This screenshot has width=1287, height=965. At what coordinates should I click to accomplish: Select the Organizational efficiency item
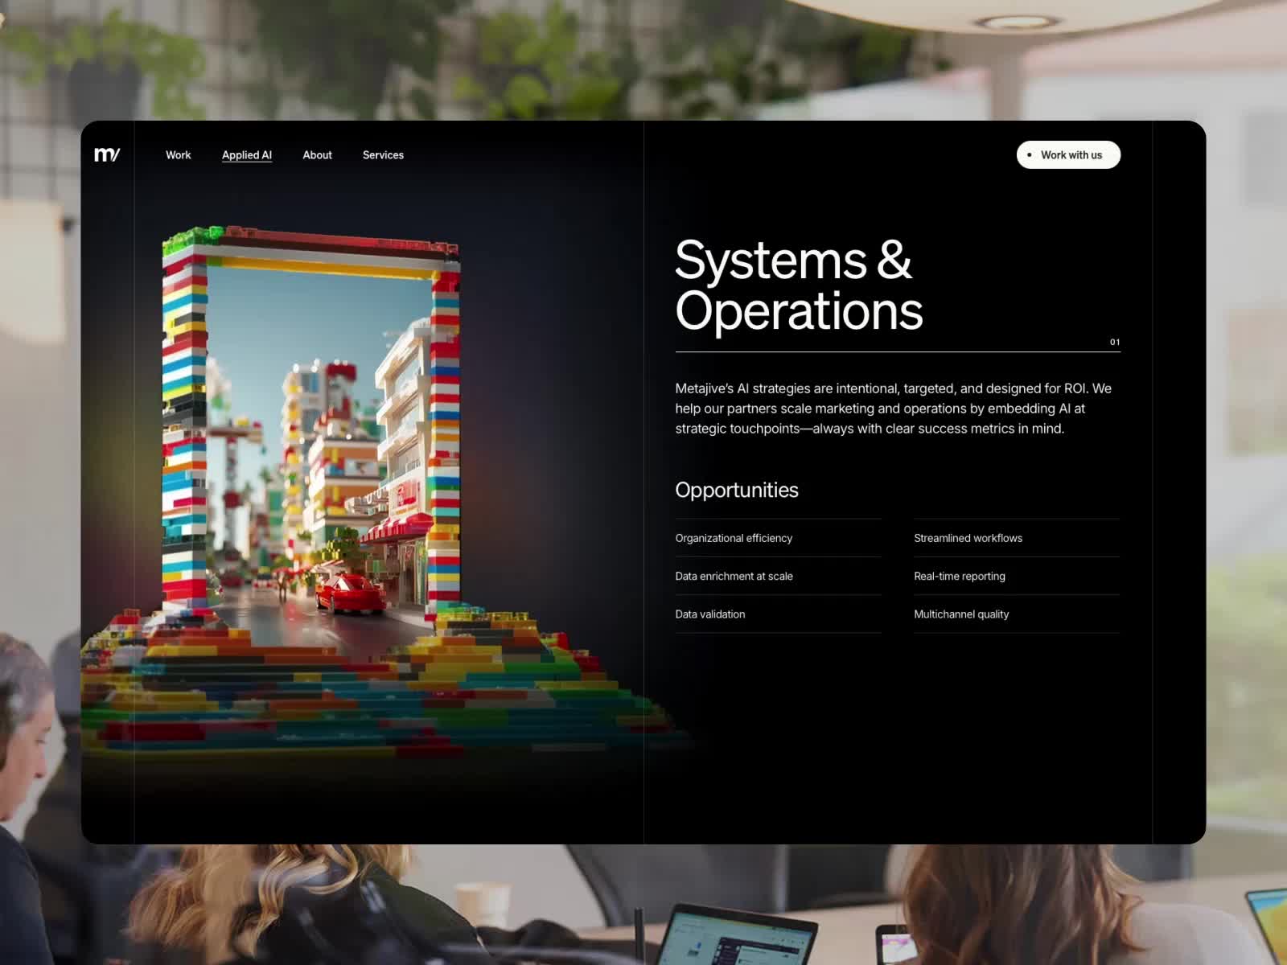[734, 538]
